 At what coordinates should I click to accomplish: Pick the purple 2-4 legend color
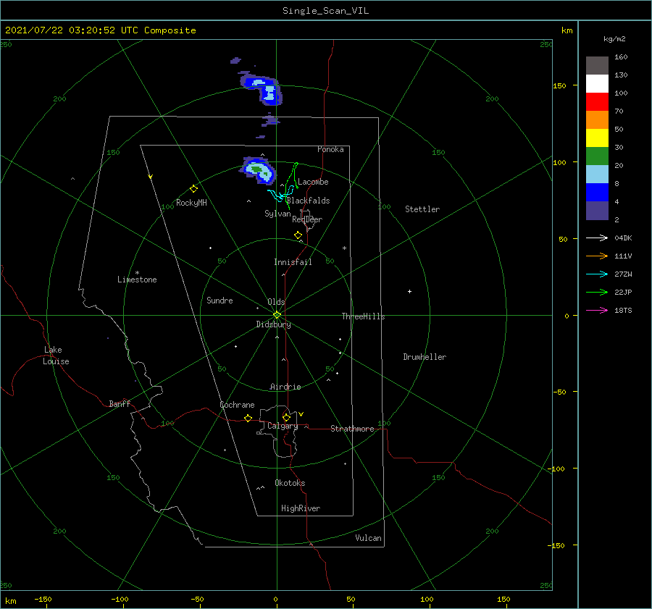click(x=597, y=211)
